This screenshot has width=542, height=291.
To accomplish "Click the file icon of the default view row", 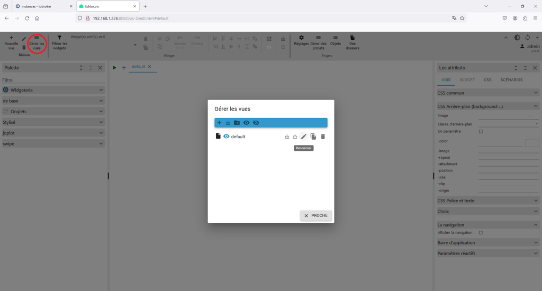I will pyautogui.click(x=218, y=136).
